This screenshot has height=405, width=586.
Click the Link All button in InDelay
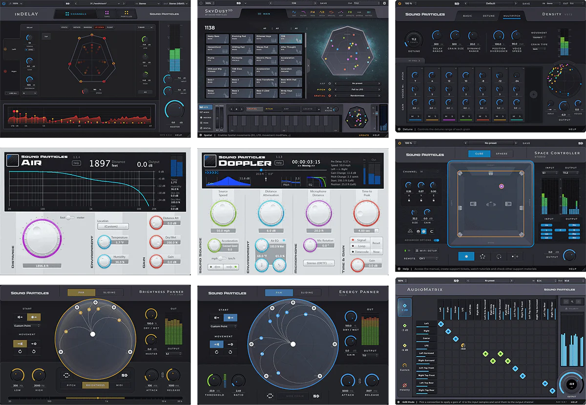(x=13, y=93)
